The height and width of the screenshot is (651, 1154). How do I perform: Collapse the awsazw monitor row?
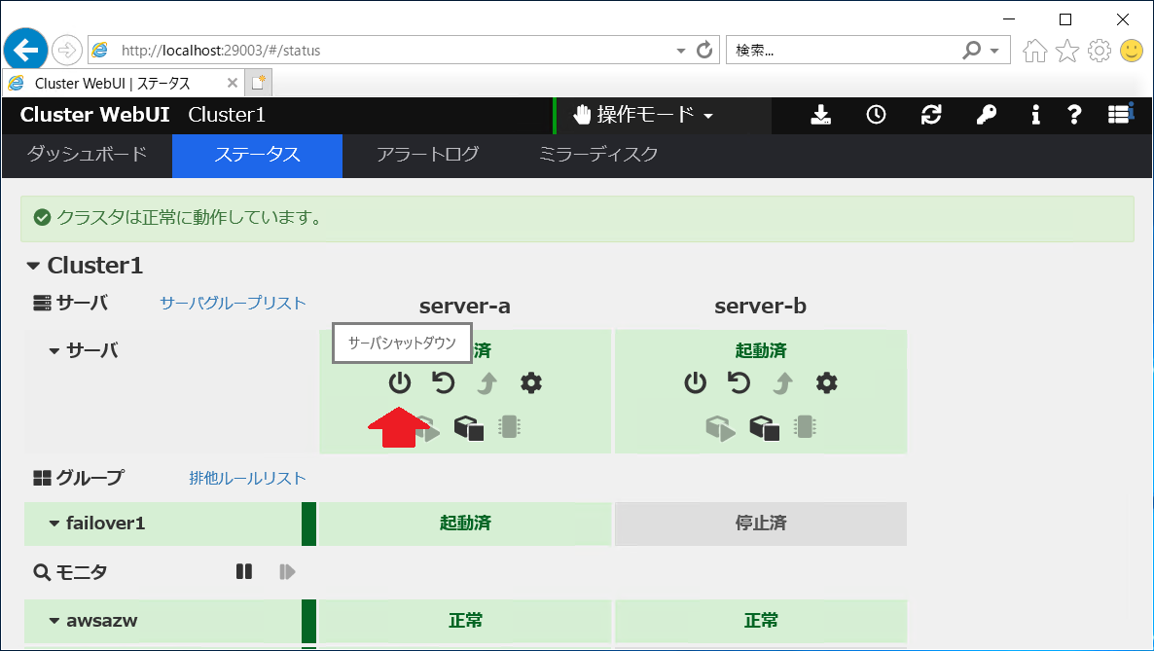point(54,621)
